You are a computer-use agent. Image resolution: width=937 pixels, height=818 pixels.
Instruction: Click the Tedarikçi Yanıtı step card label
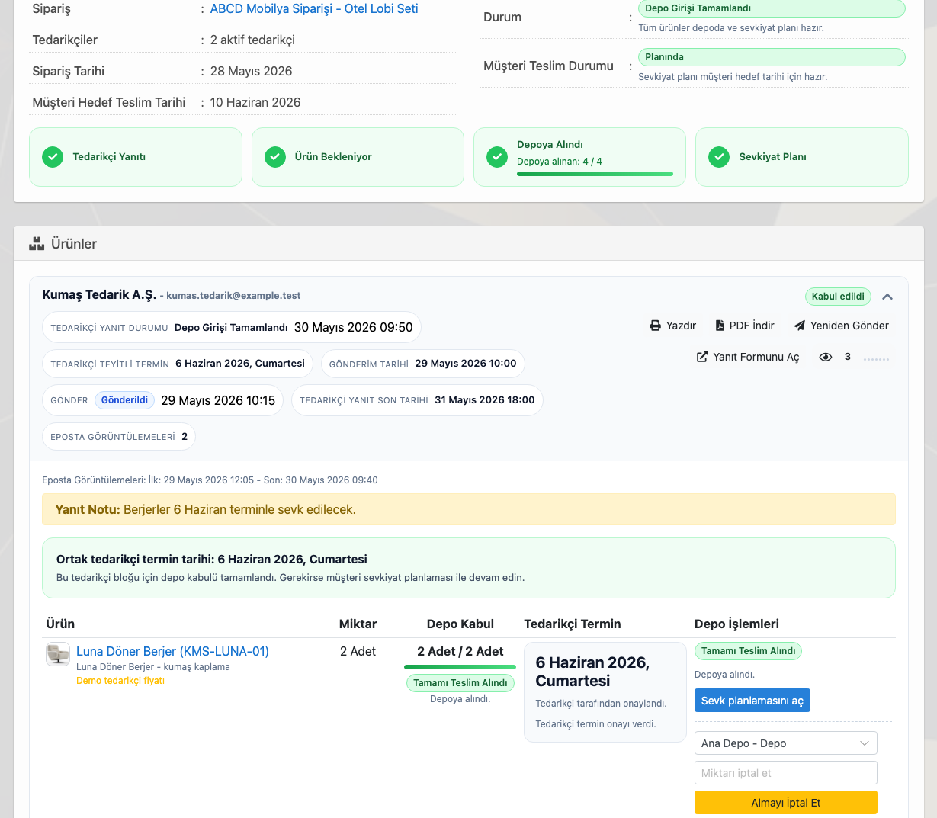(x=109, y=157)
